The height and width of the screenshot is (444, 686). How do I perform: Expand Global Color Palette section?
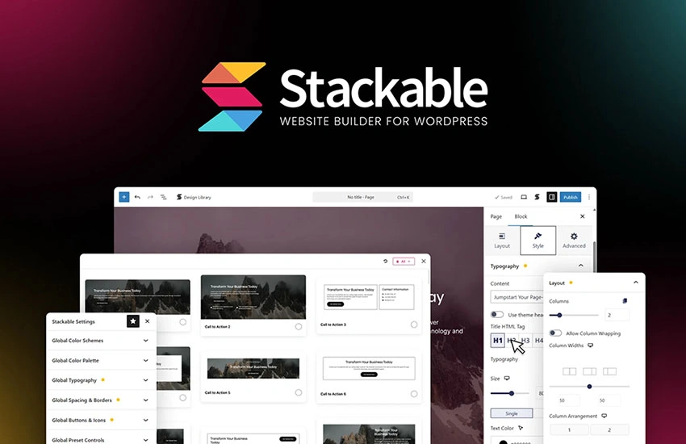(x=101, y=361)
